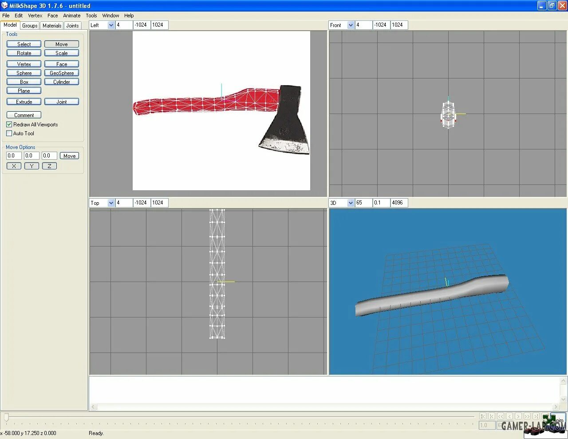Switch to the Groups tab
Viewport: 568px width, 439px height.
[30, 26]
